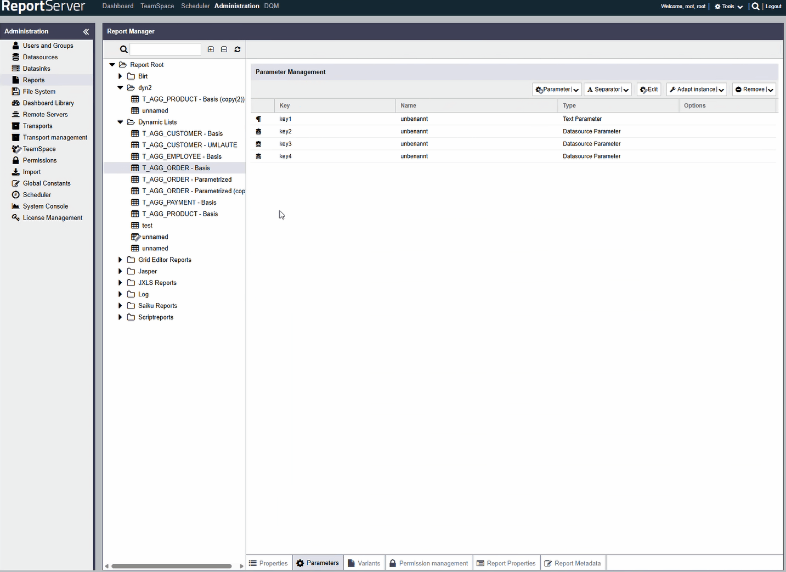
Task: Open the Permission management tab
Action: pyautogui.click(x=428, y=563)
